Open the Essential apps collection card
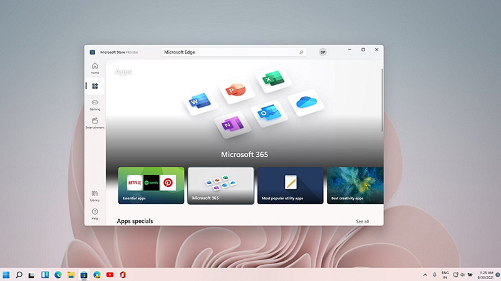 point(151,185)
